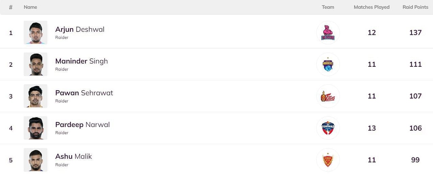Open Arjun Deshwal's player photo
Screen dimensions: 433x174
(36, 32)
